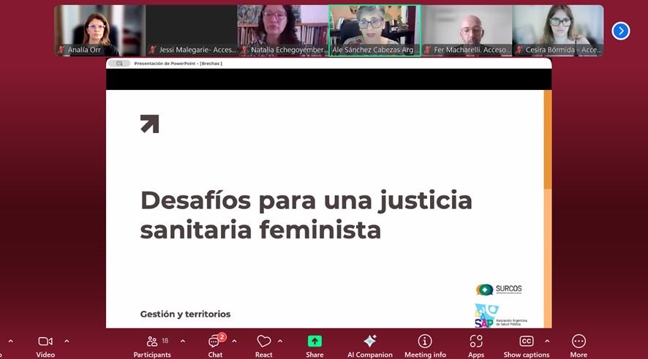Click the green Share screen icon
Viewport: 648px width, 359px height.
point(314,341)
